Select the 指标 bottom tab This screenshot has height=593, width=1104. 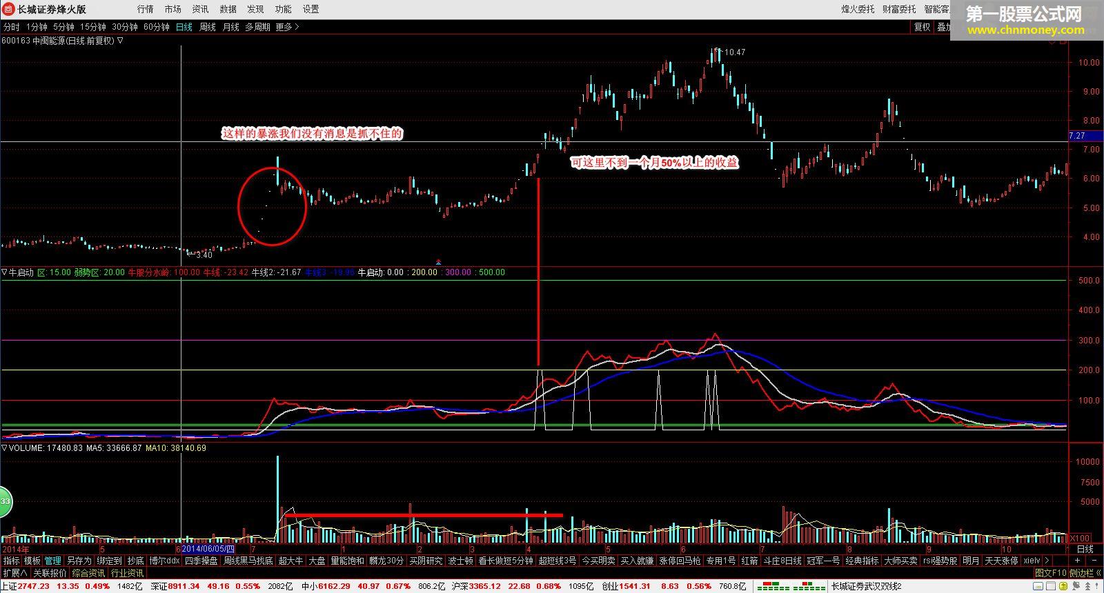(x=12, y=561)
